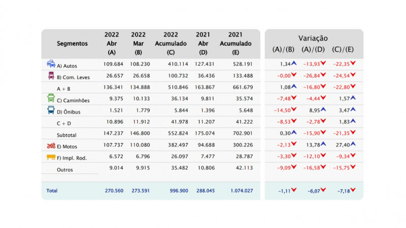Select the 2022 Abr (A) column header

pyautogui.click(x=112, y=44)
